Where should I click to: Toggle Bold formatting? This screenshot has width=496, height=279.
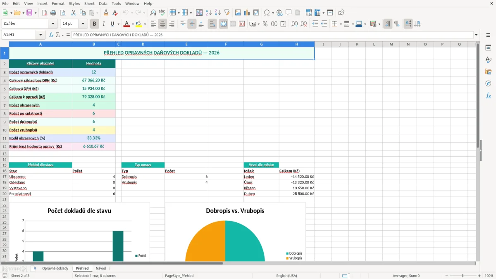coord(95,24)
